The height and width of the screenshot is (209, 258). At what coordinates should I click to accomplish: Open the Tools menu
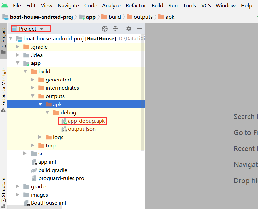(x=189, y=6)
